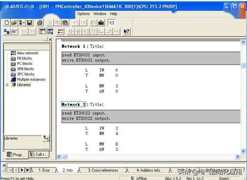Image resolution: width=247 pixels, height=180 pixels.
Task: Activate the context Help arrow icon
Action: click(127, 32)
